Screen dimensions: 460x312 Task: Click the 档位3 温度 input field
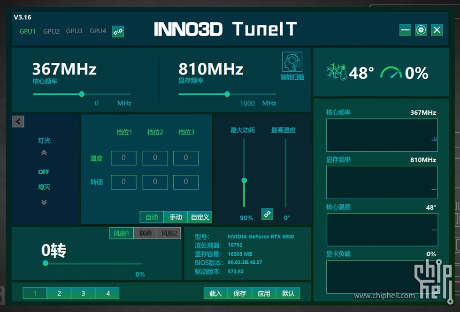[186, 158]
